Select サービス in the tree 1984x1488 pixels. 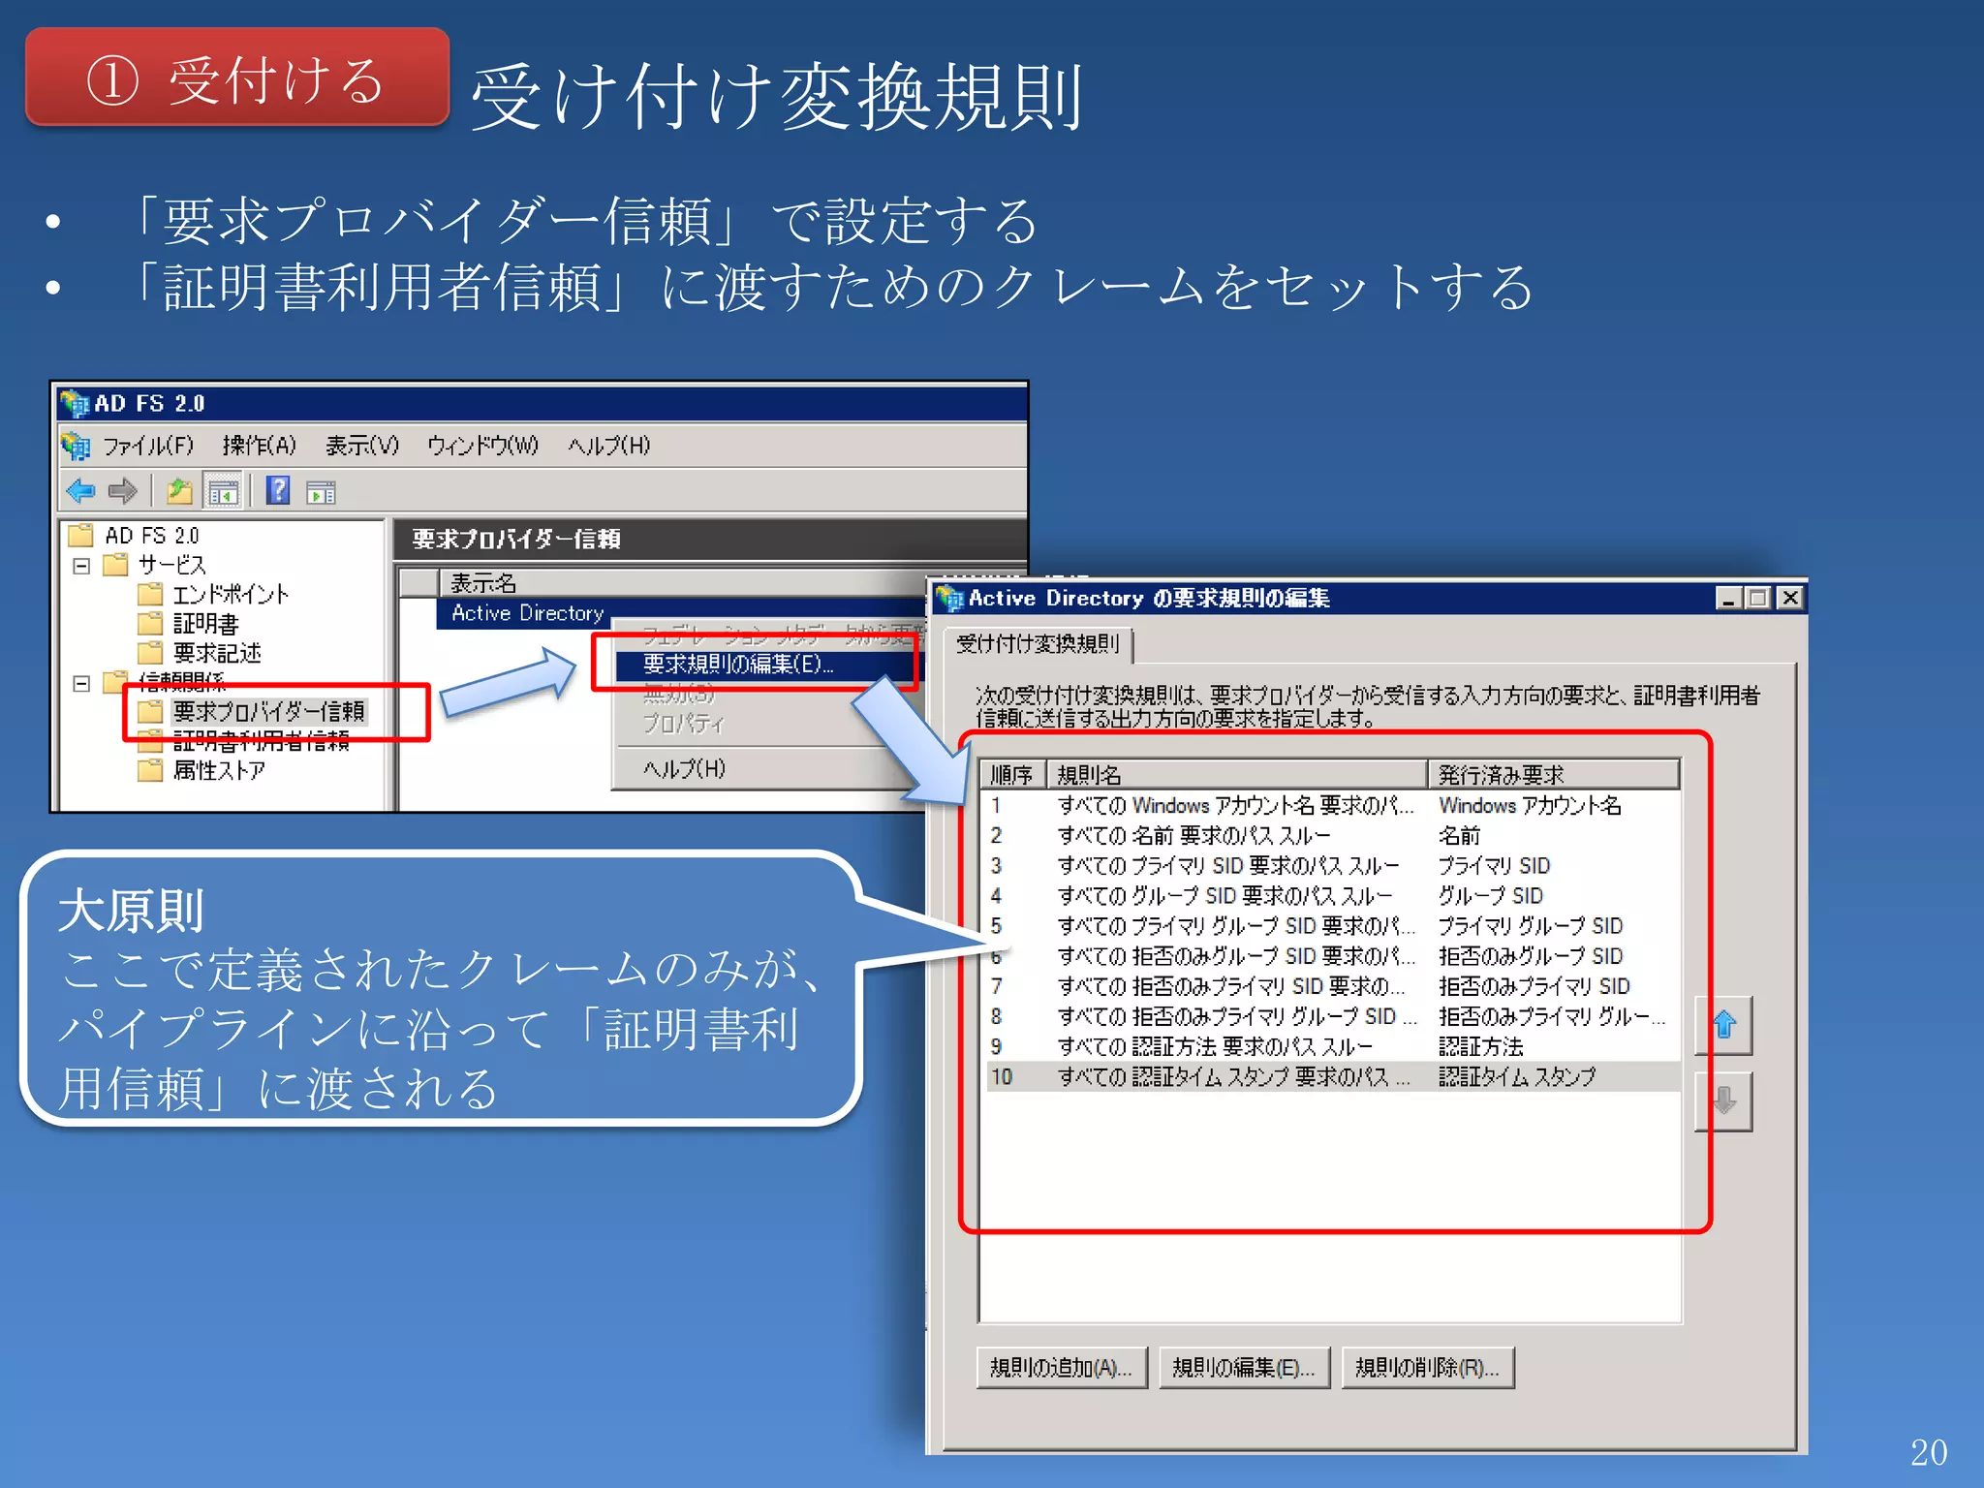click(x=171, y=565)
